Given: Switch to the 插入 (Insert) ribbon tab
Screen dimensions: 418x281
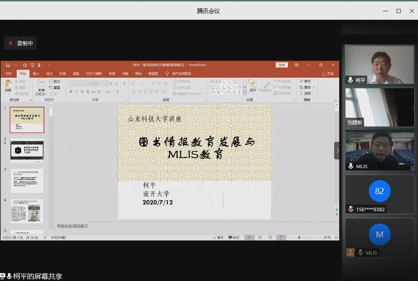Looking at the screenshot, I should click(36, 73).
